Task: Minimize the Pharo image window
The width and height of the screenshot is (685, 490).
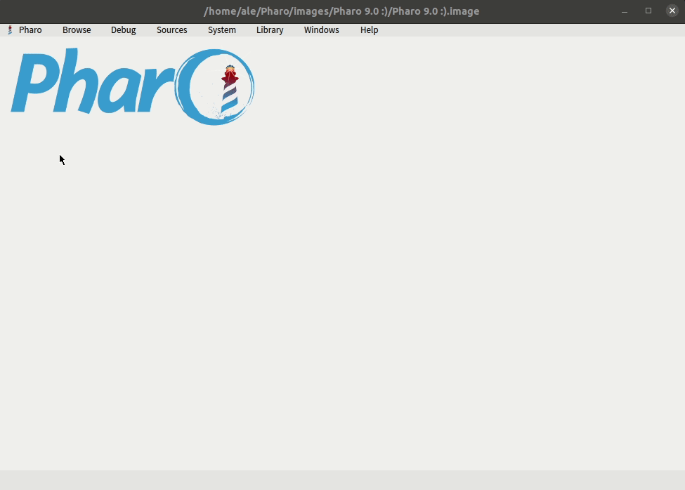Action: pyautogui.click(x=625, y=11)
